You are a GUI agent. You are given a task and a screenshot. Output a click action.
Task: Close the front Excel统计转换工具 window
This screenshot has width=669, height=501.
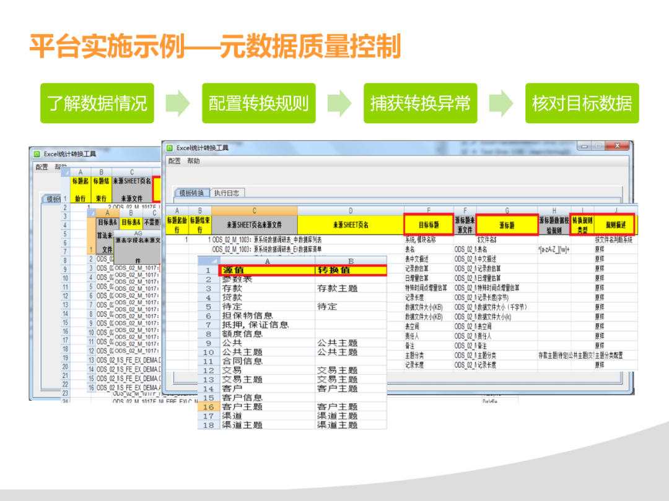618,146
